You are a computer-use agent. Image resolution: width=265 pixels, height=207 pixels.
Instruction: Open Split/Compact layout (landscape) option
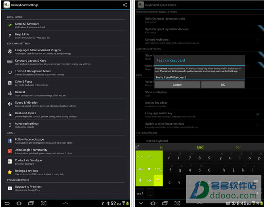point(200,30)
